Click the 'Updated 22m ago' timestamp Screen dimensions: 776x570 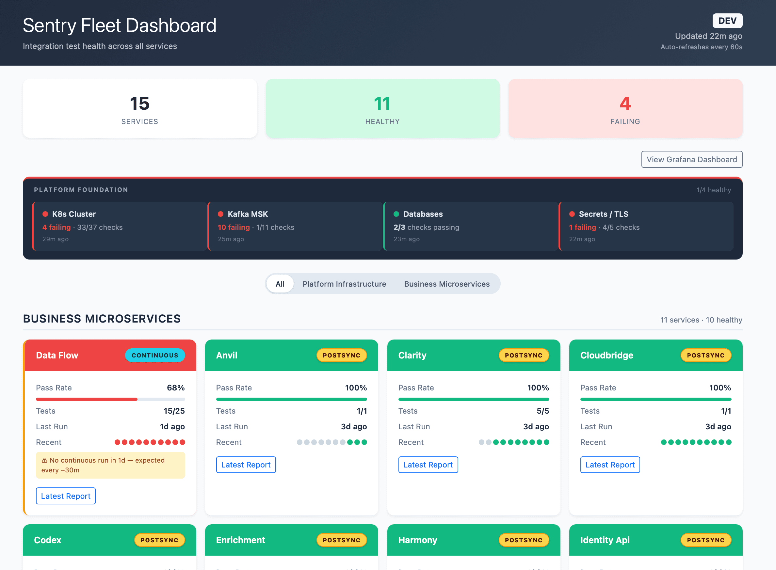(708, 36)
